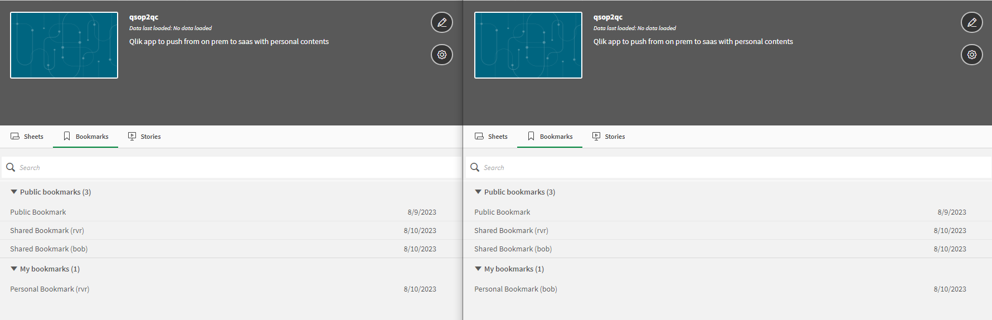Open Personal Bookmark (rvr) in left panel
Screen dimensions: 992x320
pos(223,289)
